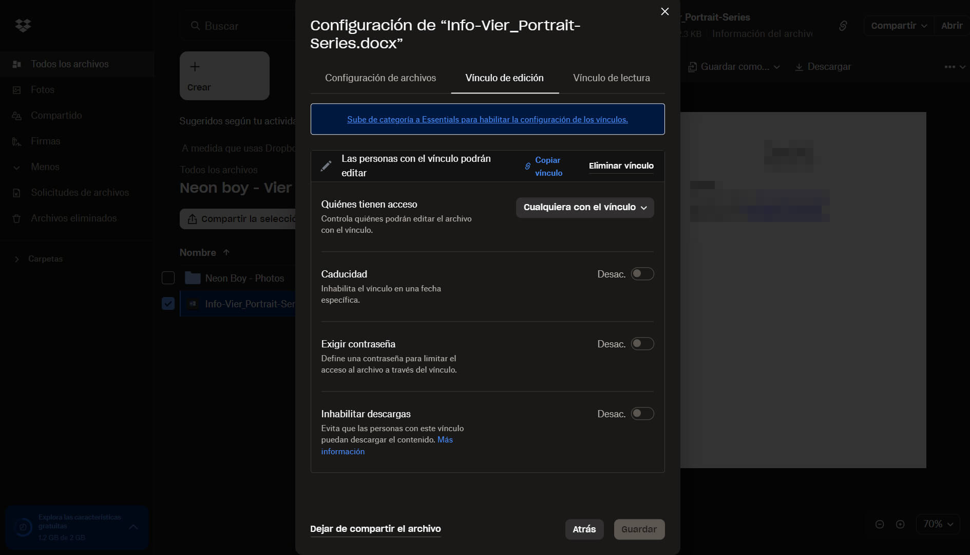
Task: Click the Guardar como save icon
Action: pos(692,67)
